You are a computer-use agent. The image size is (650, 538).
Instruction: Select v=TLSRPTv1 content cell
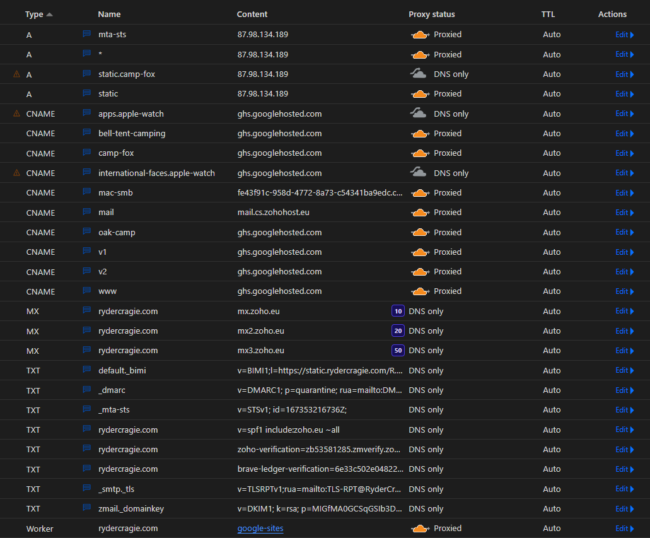pyautogui.click(x=319, y=489)
